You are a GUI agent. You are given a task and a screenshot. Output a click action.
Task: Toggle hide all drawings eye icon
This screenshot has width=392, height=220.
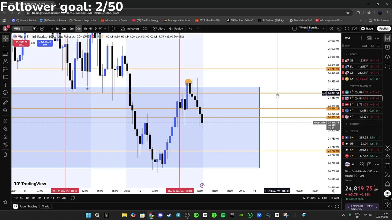pos(5,144)
